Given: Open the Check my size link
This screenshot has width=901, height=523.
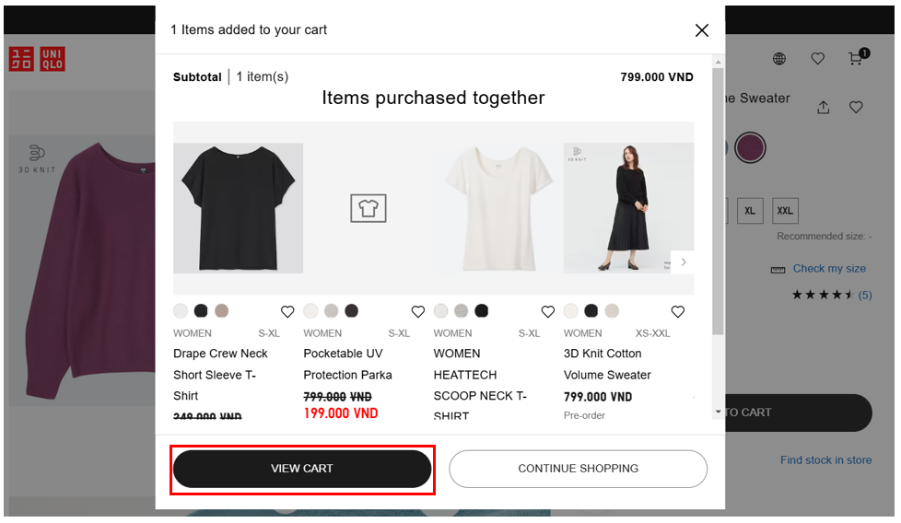Looking at the screenshot, I should 828,269.
